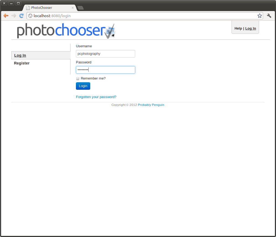Click the Log In link in the top right
Viewport: 276px width, 237px height.
250,28
